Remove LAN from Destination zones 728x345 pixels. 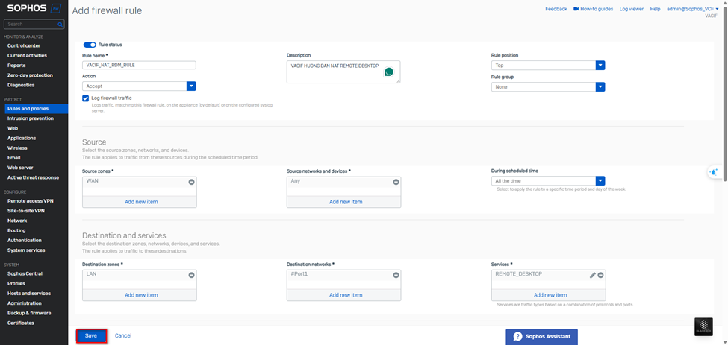[x=191, y=275]
